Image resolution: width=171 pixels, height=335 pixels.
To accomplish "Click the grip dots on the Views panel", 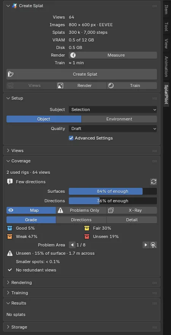I will 155,151.
